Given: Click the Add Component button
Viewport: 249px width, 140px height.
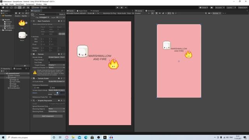Looking at the screenshot, I should tap(48, 116).
